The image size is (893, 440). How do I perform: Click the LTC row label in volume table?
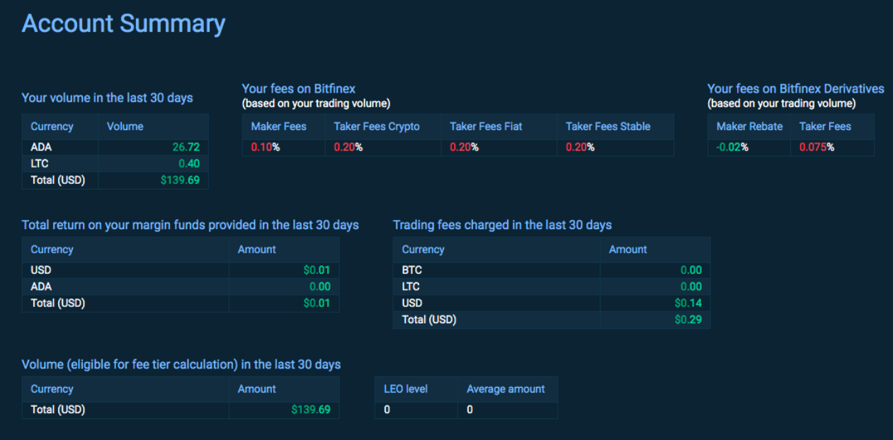point(40,163)
